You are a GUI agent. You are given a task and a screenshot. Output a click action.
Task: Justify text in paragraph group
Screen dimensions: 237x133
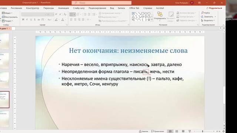click(x=83, y=20)
